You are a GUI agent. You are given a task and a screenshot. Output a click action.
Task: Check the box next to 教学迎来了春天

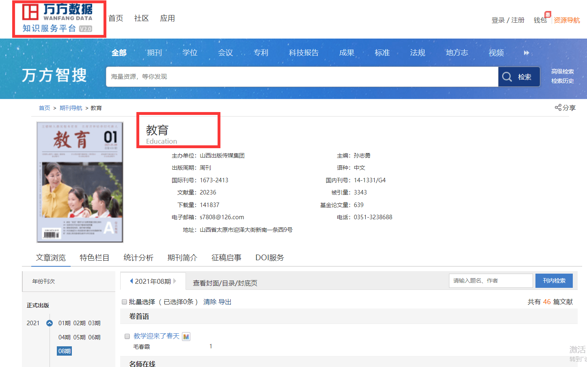point(127,336)
